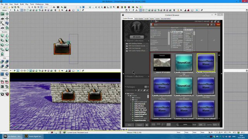The image size is (248, 139).
Task: Expand the EditorMaterials package node
Action: [x=131, y=104]
